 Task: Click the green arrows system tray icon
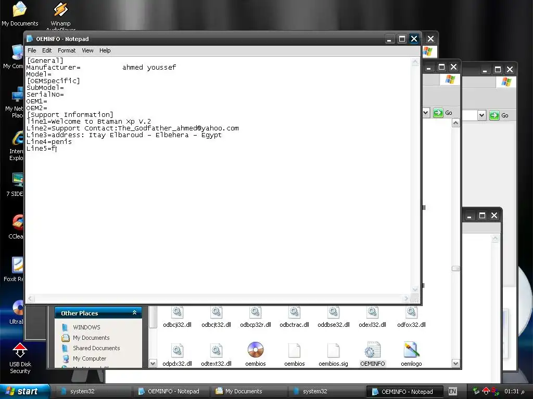point(476,391)
